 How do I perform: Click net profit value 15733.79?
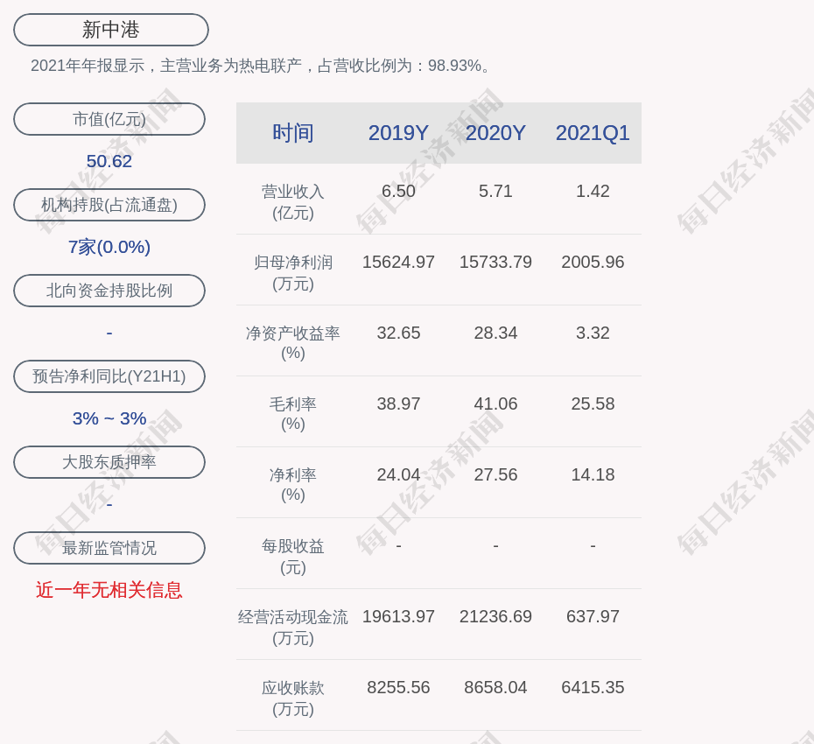[x=495, y=262]
